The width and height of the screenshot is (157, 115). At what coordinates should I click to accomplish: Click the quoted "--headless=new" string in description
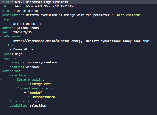pos(126,15)
